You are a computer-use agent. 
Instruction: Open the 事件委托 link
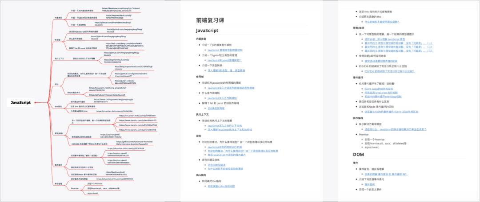click(x=369, y=185)
